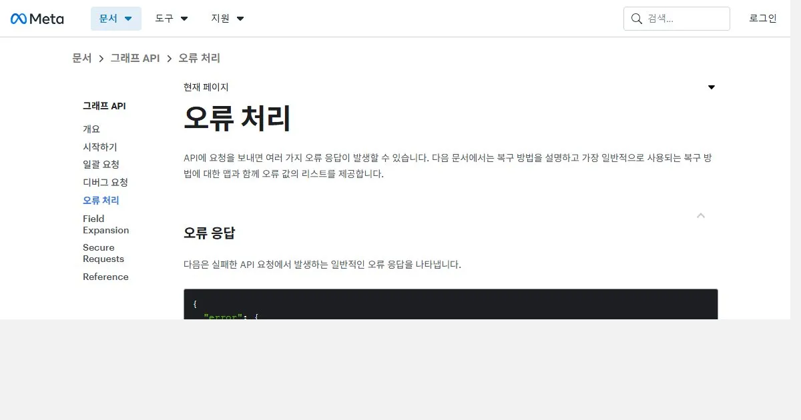Open Reference in the sidebar
Viewport: 801px width, 420px height.
click(x=105, y=277)
